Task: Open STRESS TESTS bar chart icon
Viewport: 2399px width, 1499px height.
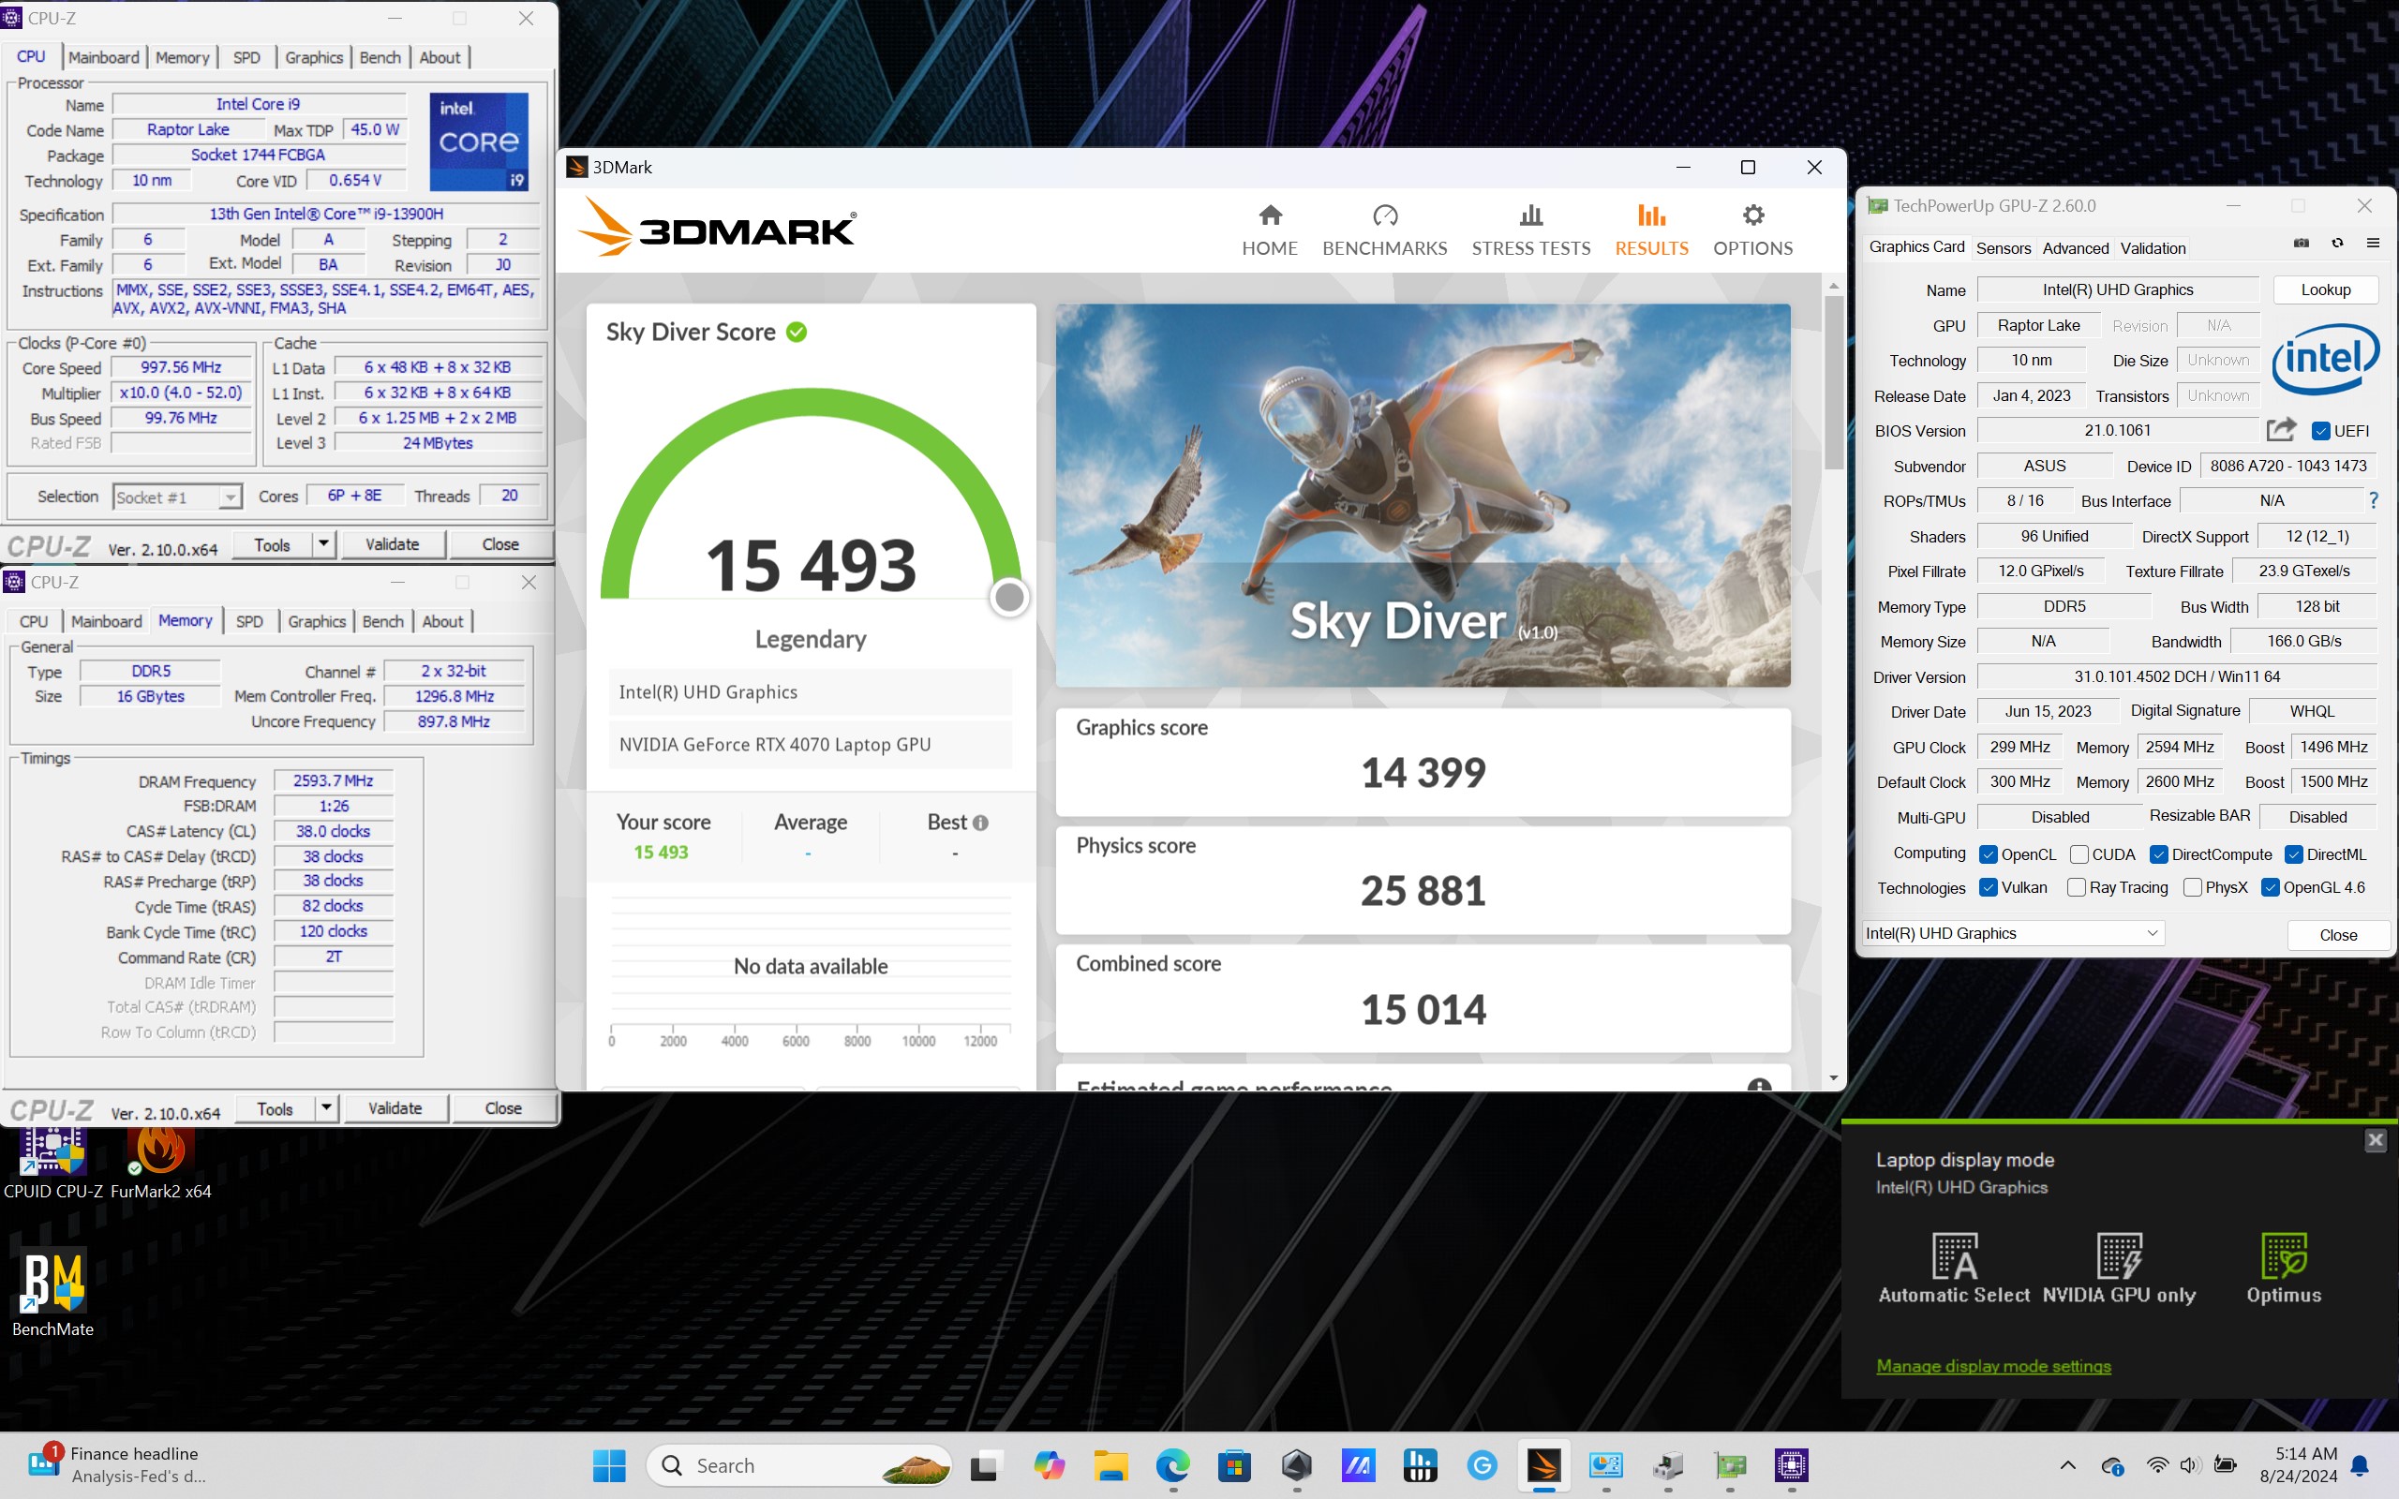Action: coord(1530,215)
